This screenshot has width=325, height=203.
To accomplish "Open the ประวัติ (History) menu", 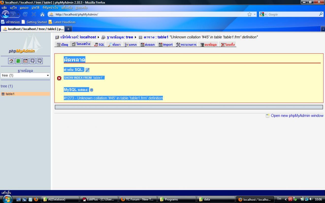I will point(35,8).
